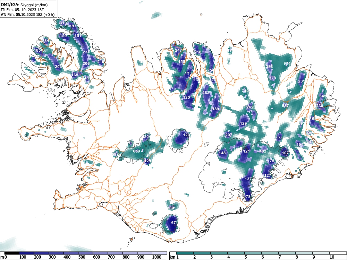The width and height of the screenshot is (347, 260).
Task: Click the visibility value 210
Action: (101, 62)
